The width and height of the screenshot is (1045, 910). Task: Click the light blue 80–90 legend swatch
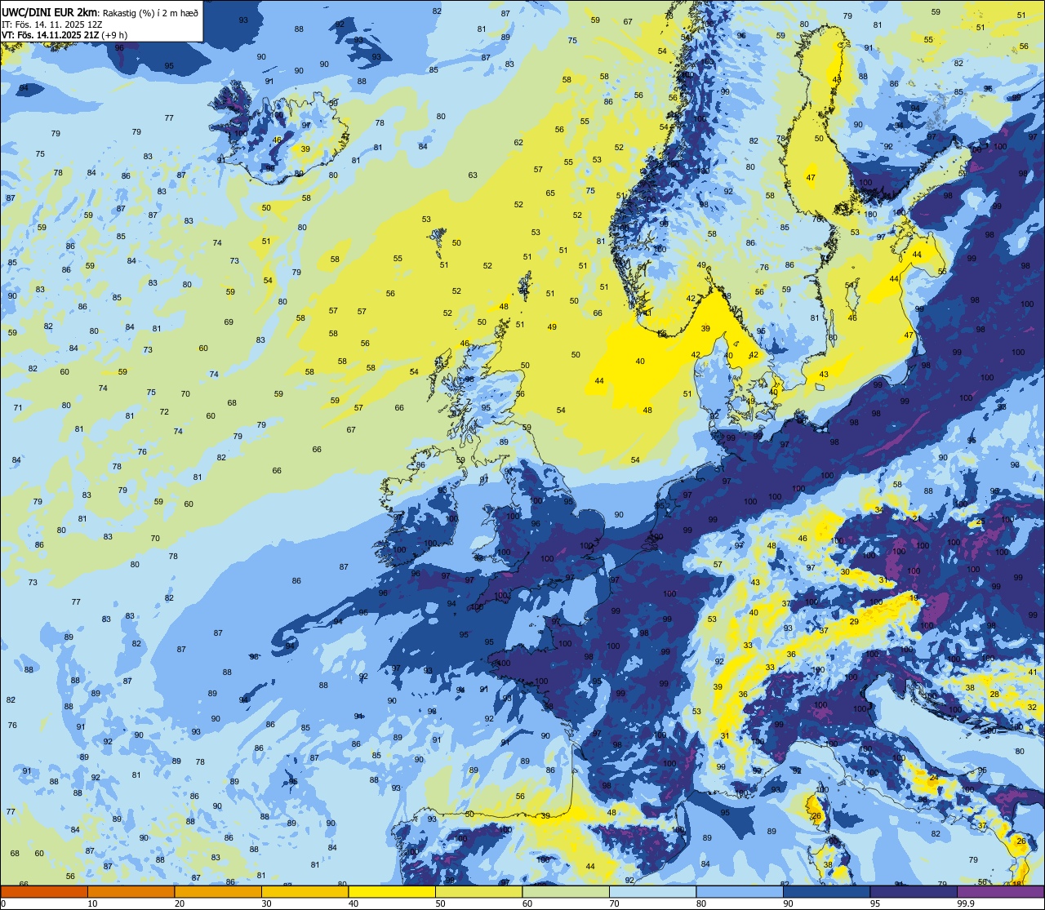pyautogui.click(x=740, y=891)
